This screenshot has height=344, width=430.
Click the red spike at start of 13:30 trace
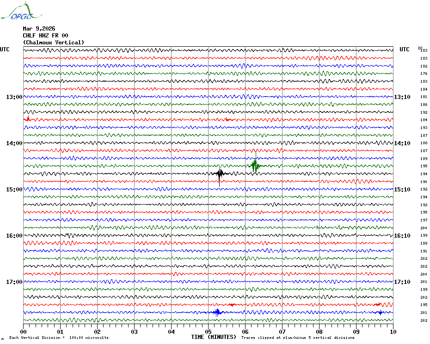pos(28,119)
